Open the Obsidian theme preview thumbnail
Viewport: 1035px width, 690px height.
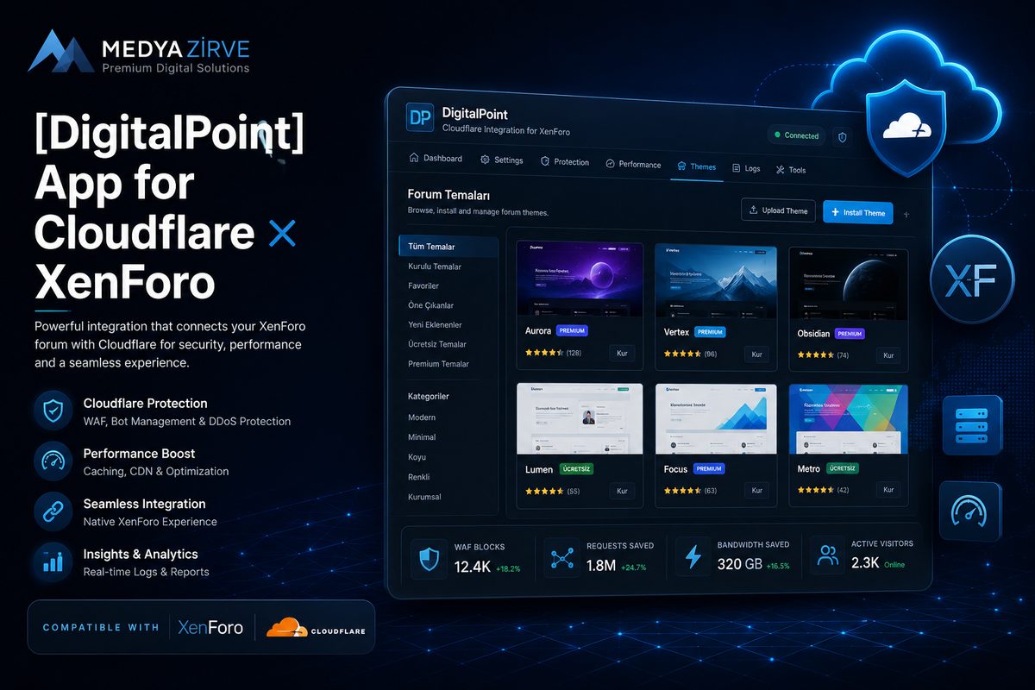point(849,283)
